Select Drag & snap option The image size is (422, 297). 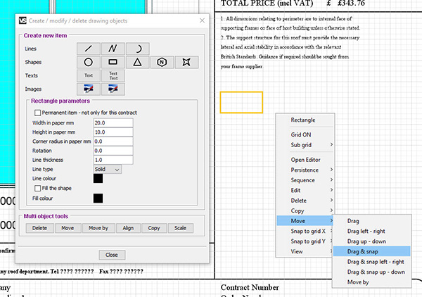371,251
